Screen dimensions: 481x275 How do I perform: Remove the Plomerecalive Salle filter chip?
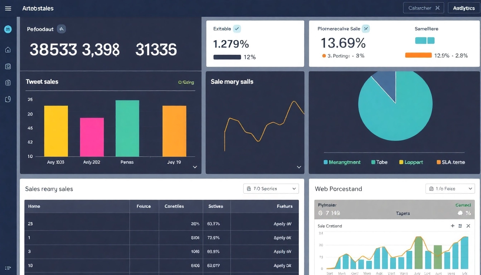click(x=366, y=28)
